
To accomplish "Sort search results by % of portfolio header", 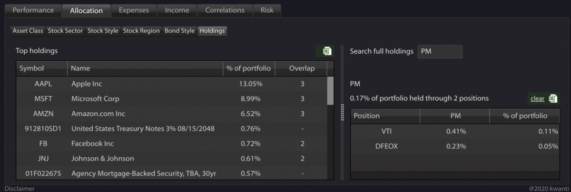I will [x=525, y=116].
